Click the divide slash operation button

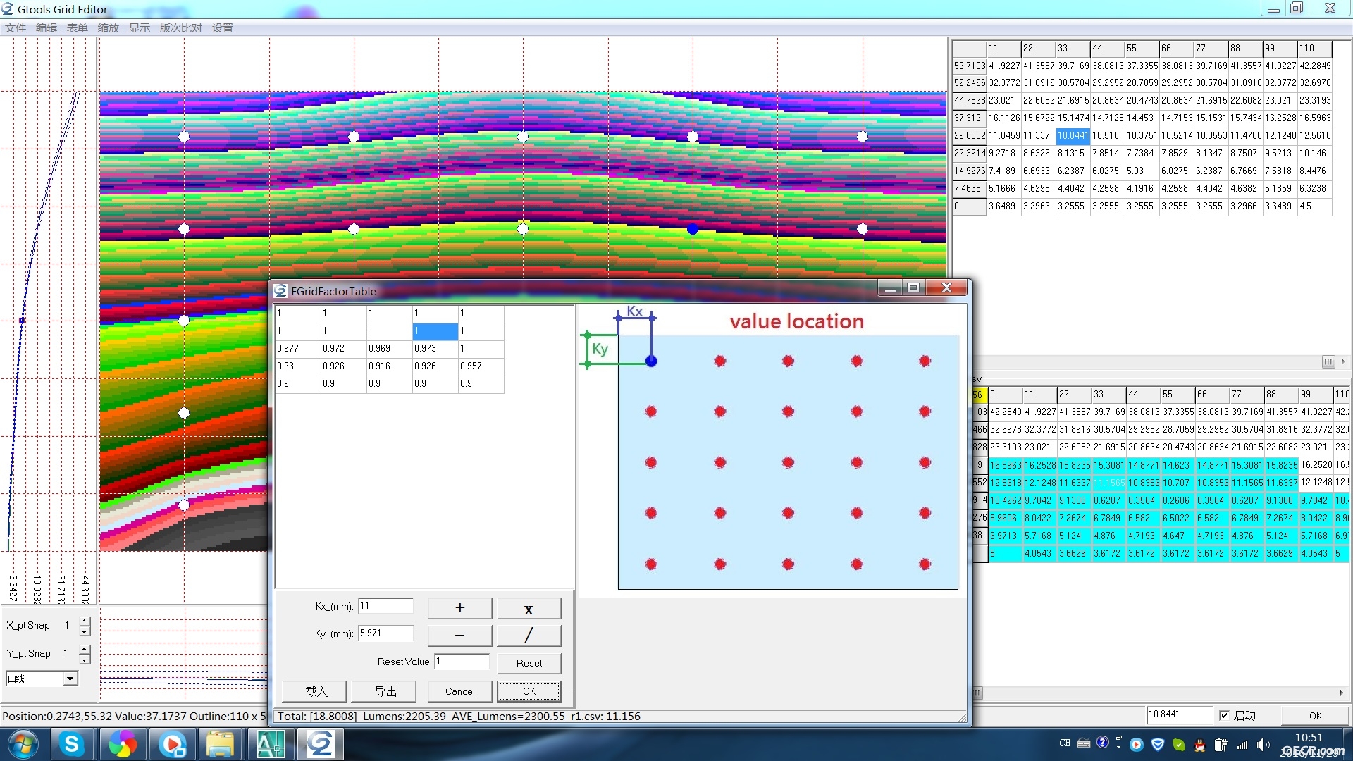point(529,636)
